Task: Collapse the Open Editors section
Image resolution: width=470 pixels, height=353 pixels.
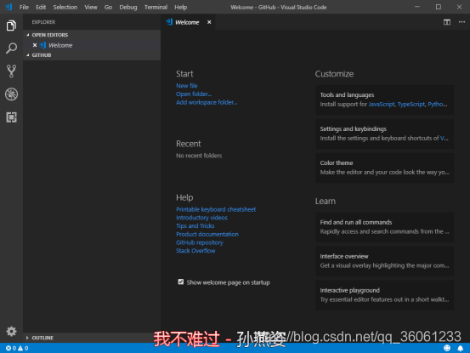Action: point(92,35)
